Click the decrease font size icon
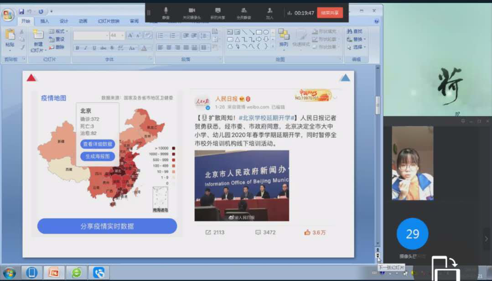The width and height of the screenshot is (492, 281). tap(138, 36)
